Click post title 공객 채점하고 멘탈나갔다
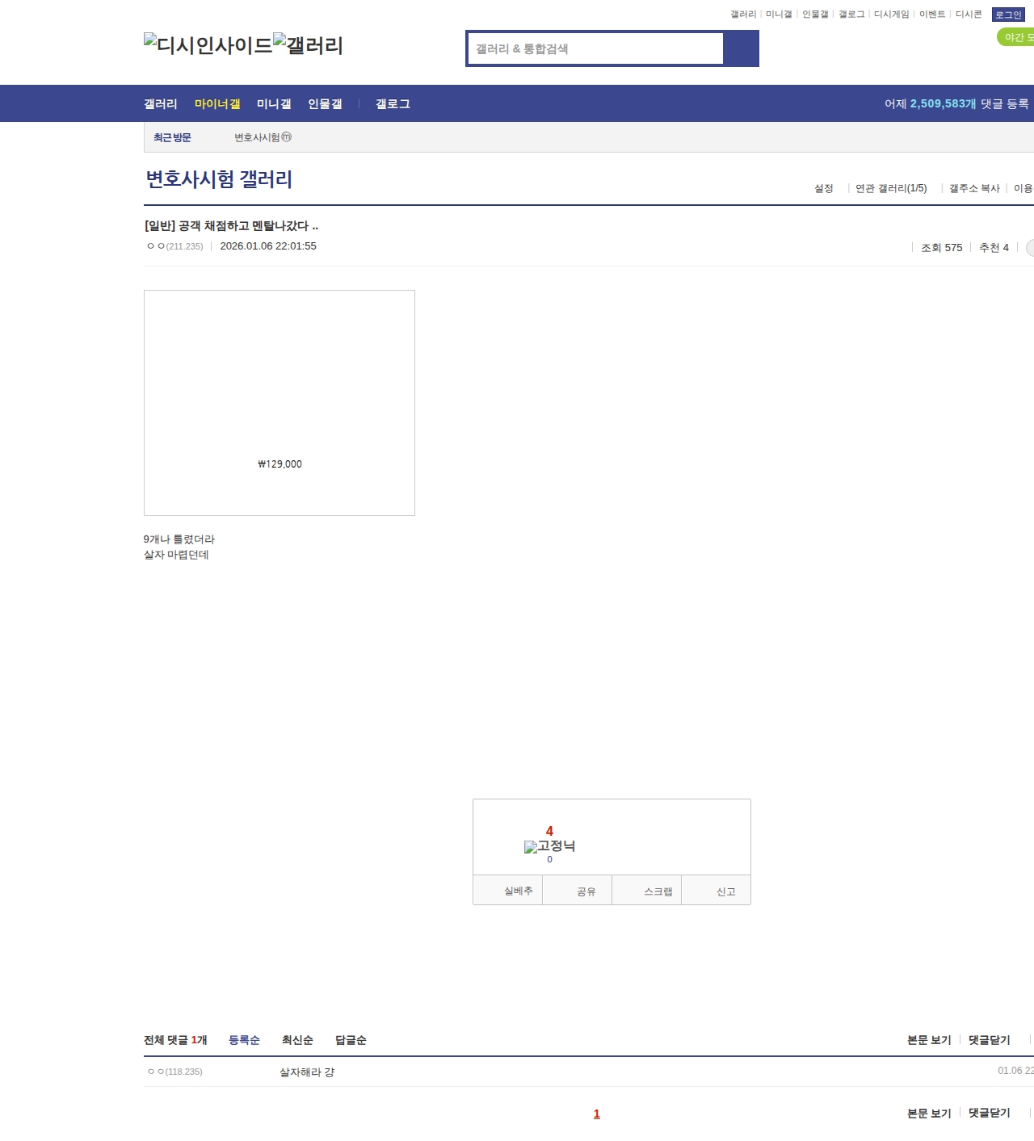Image resolution: width=1034 pixels, height=1141 pixels. pos(231,225)
